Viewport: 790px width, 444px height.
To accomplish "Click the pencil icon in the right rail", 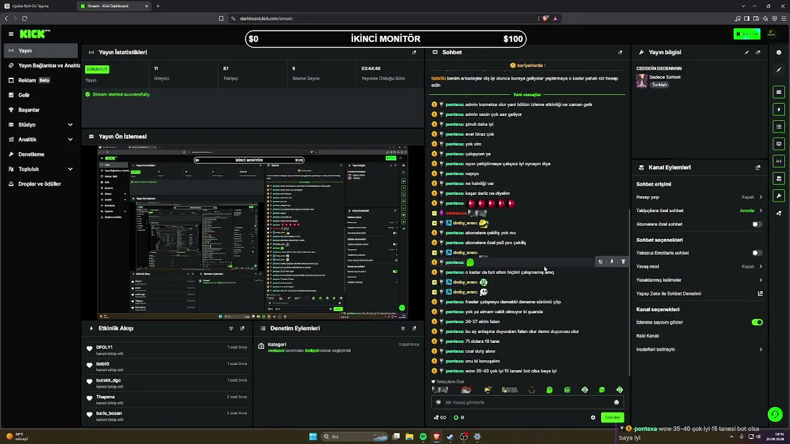I will 779,70.
